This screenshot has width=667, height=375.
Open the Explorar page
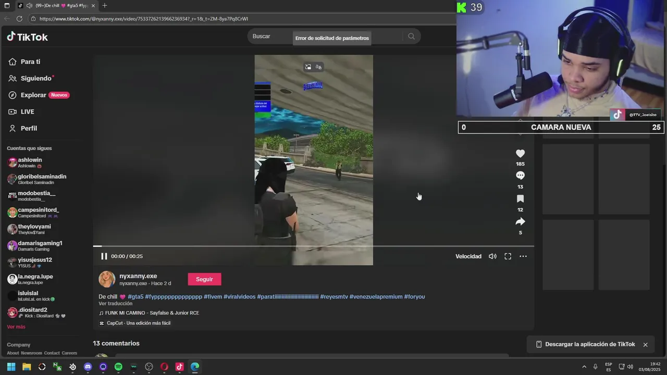click(39, 95)
